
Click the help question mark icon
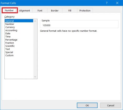(107, 3)
